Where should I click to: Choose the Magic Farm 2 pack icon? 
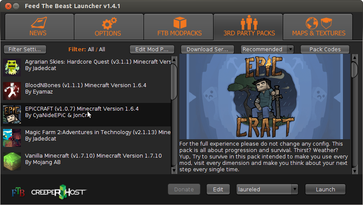12,138
